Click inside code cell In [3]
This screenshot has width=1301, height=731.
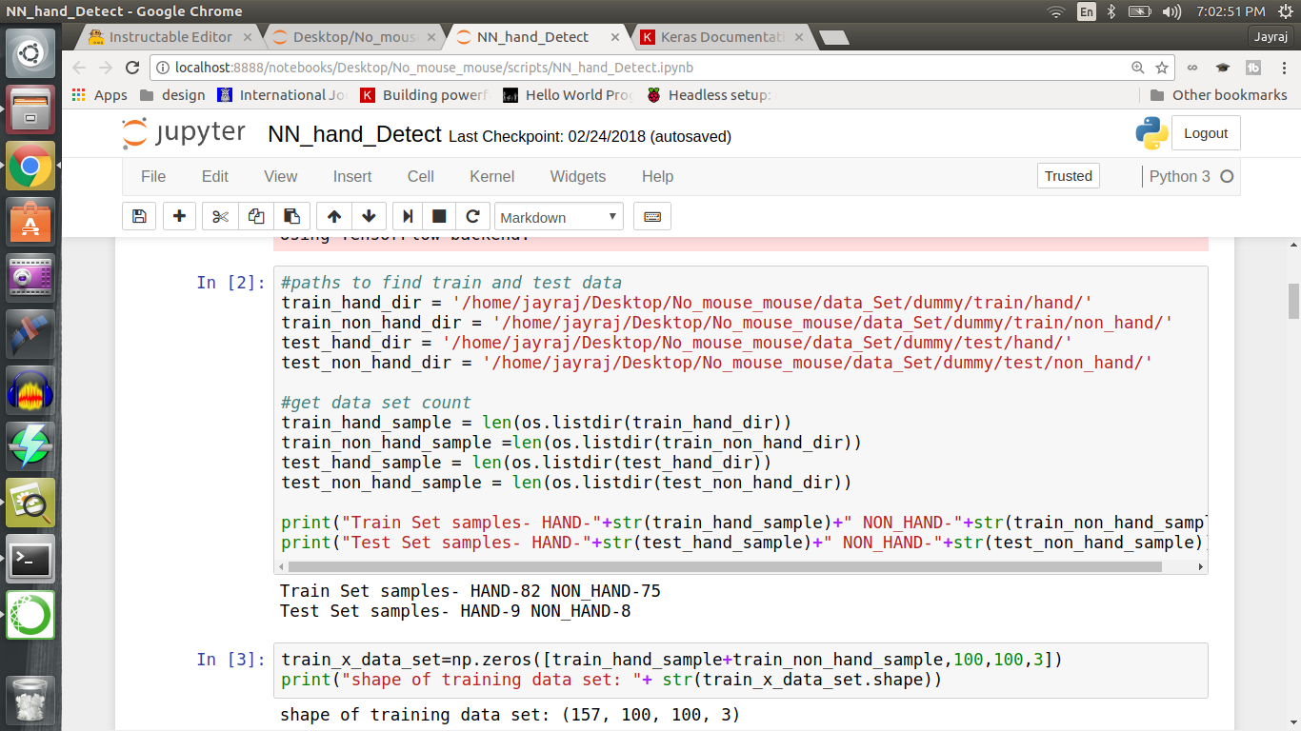[x=741, y=669]
